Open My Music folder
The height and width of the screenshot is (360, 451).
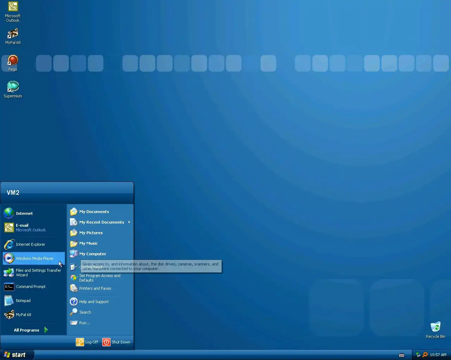click(x=100, y=243)
